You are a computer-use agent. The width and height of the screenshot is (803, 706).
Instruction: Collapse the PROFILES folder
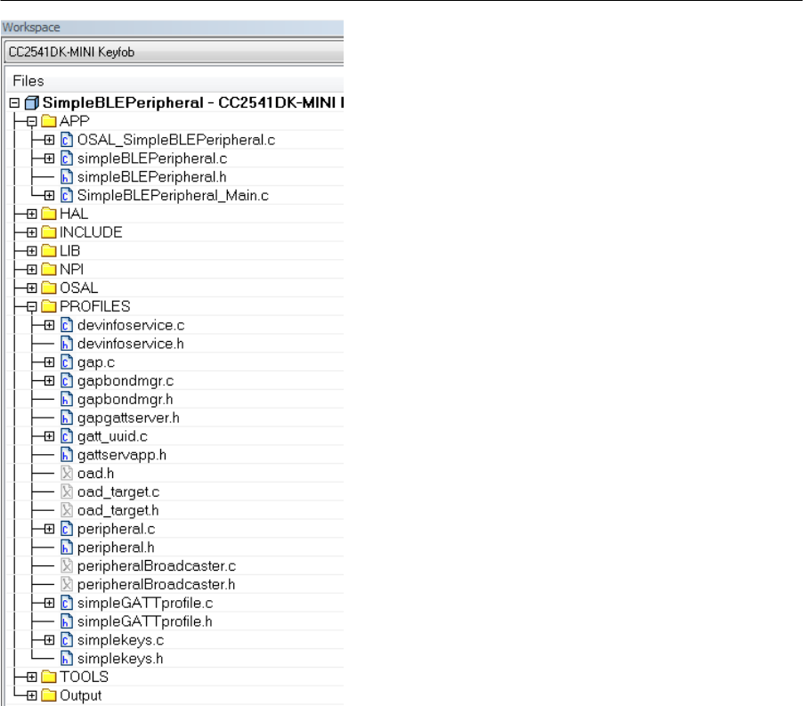(32, 306)
